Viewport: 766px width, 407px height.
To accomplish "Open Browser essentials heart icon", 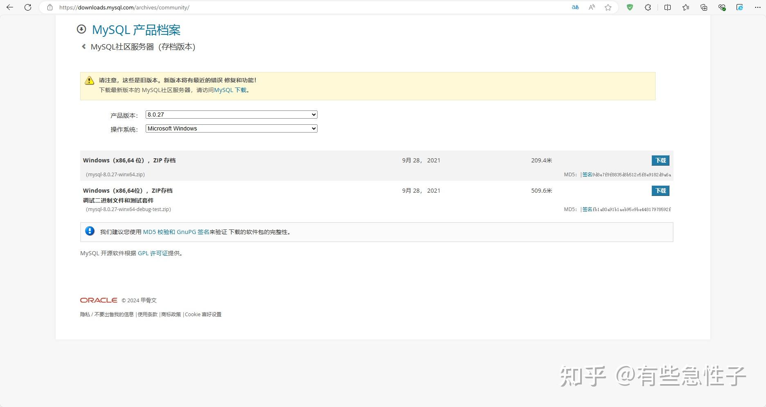I will click(722, 7).
